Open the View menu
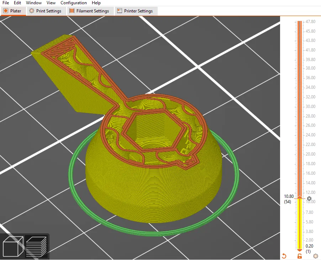 51,3
